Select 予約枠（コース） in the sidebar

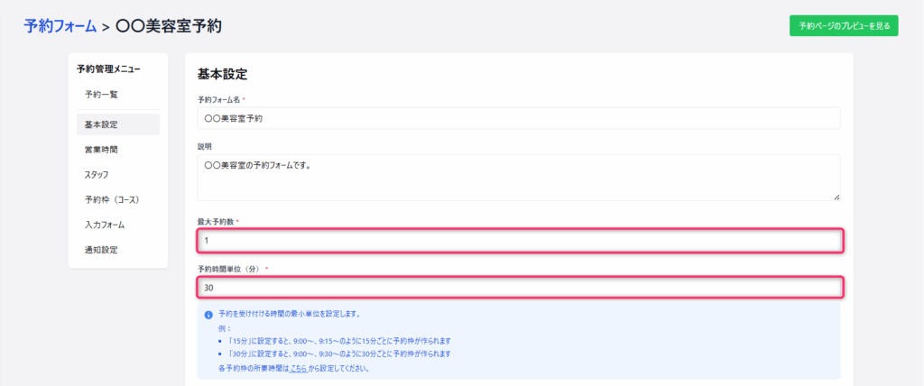111,200
